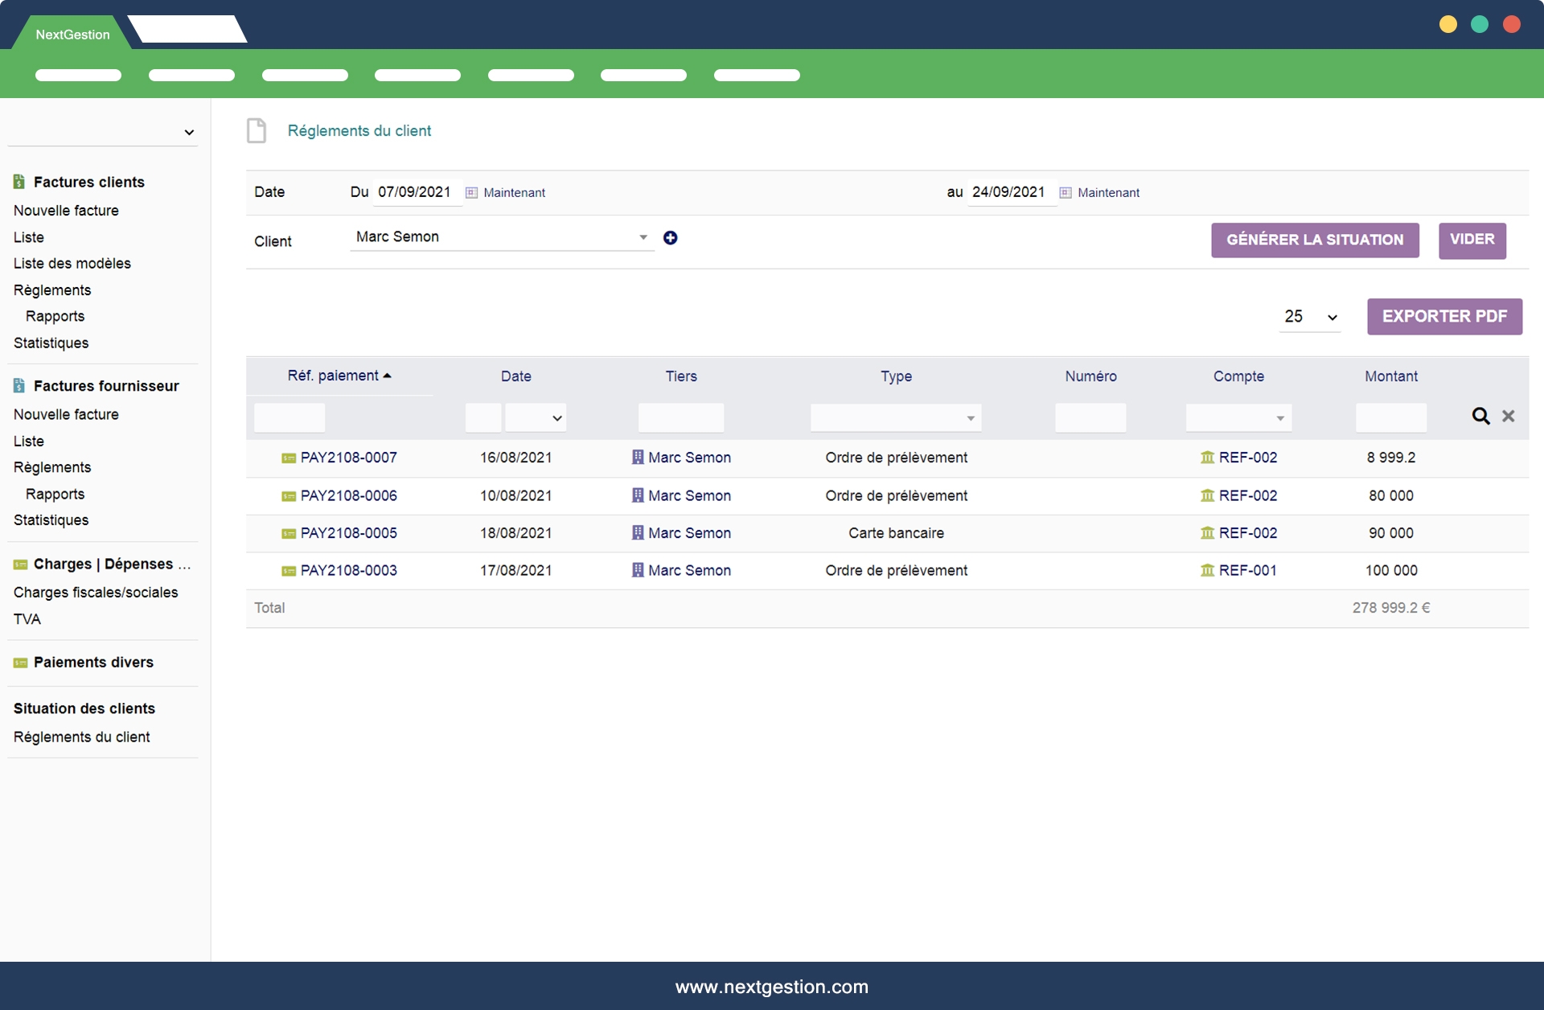This screenshot has height=1010, width=1544.
Task: Open the Compte column filter dropdown
Action: (1238, 418)
